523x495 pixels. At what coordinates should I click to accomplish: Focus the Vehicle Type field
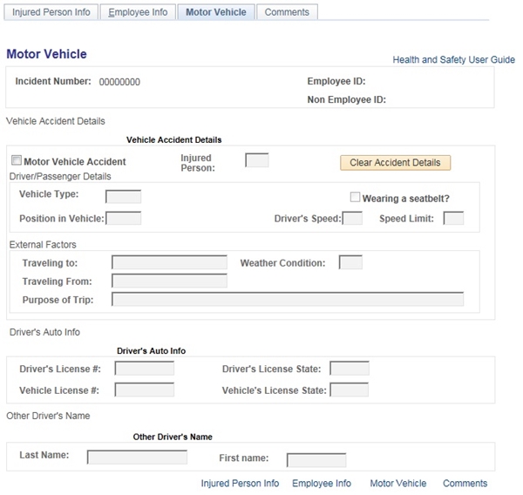123,195
